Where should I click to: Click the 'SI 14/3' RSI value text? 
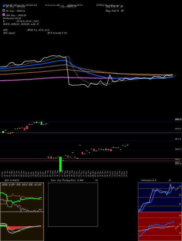coord(28,21)
